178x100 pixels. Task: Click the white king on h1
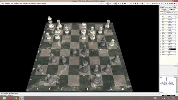(51, 23)
